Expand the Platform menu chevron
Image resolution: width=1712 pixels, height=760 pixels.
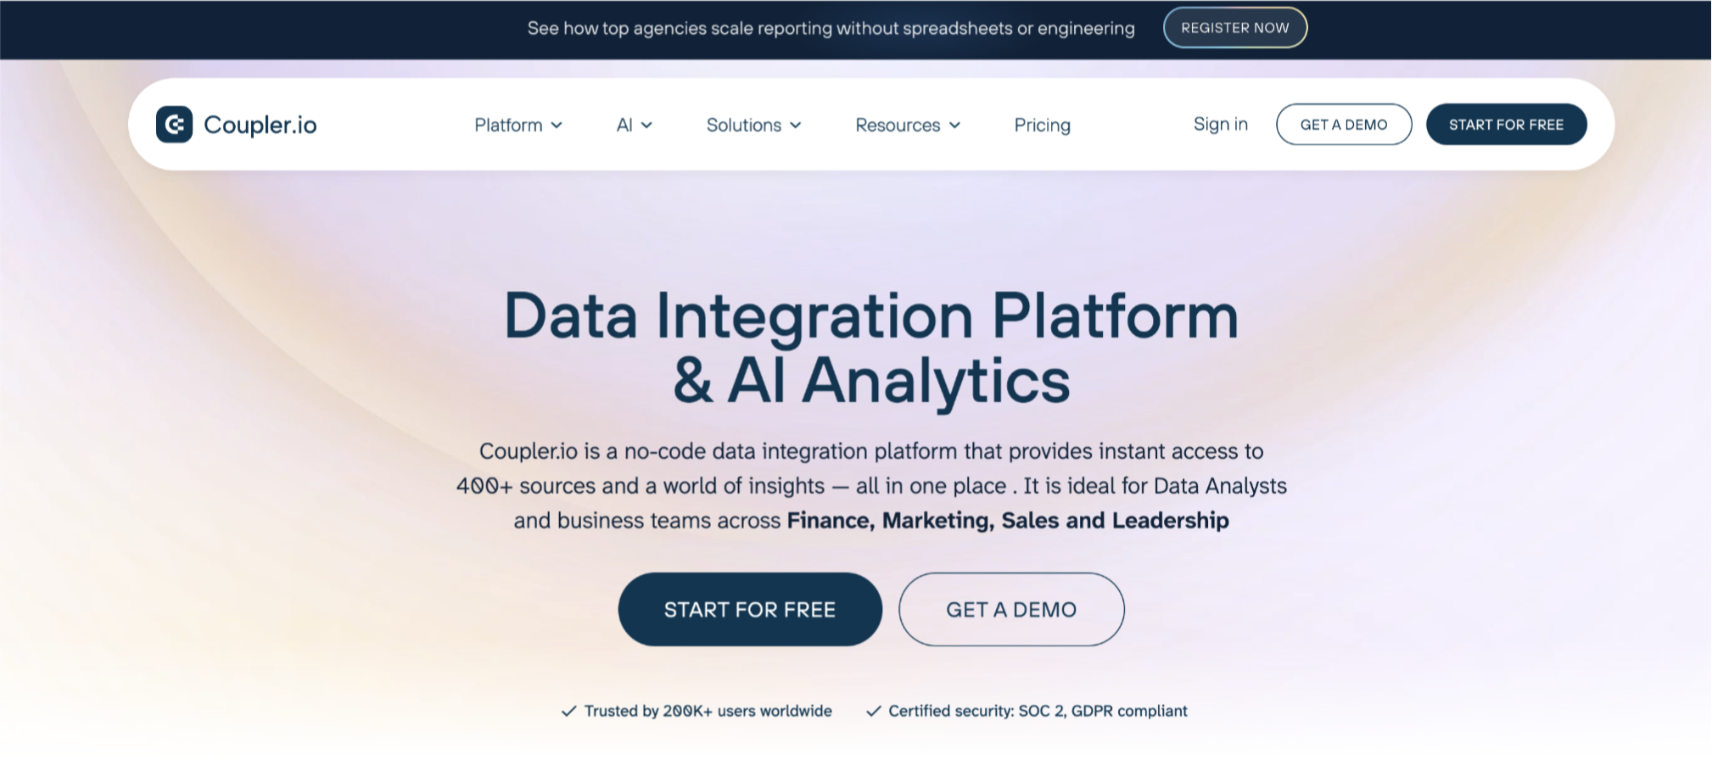pos(557,126)
